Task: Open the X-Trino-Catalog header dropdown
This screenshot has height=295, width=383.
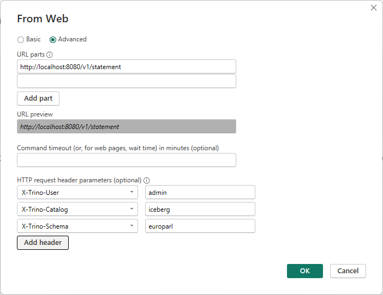Action: 132,210
